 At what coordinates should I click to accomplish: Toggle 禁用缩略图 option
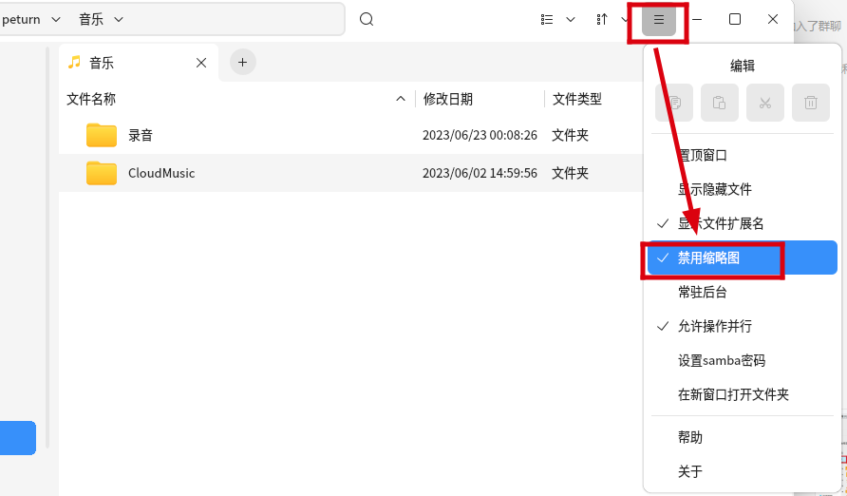coord(709,258)
